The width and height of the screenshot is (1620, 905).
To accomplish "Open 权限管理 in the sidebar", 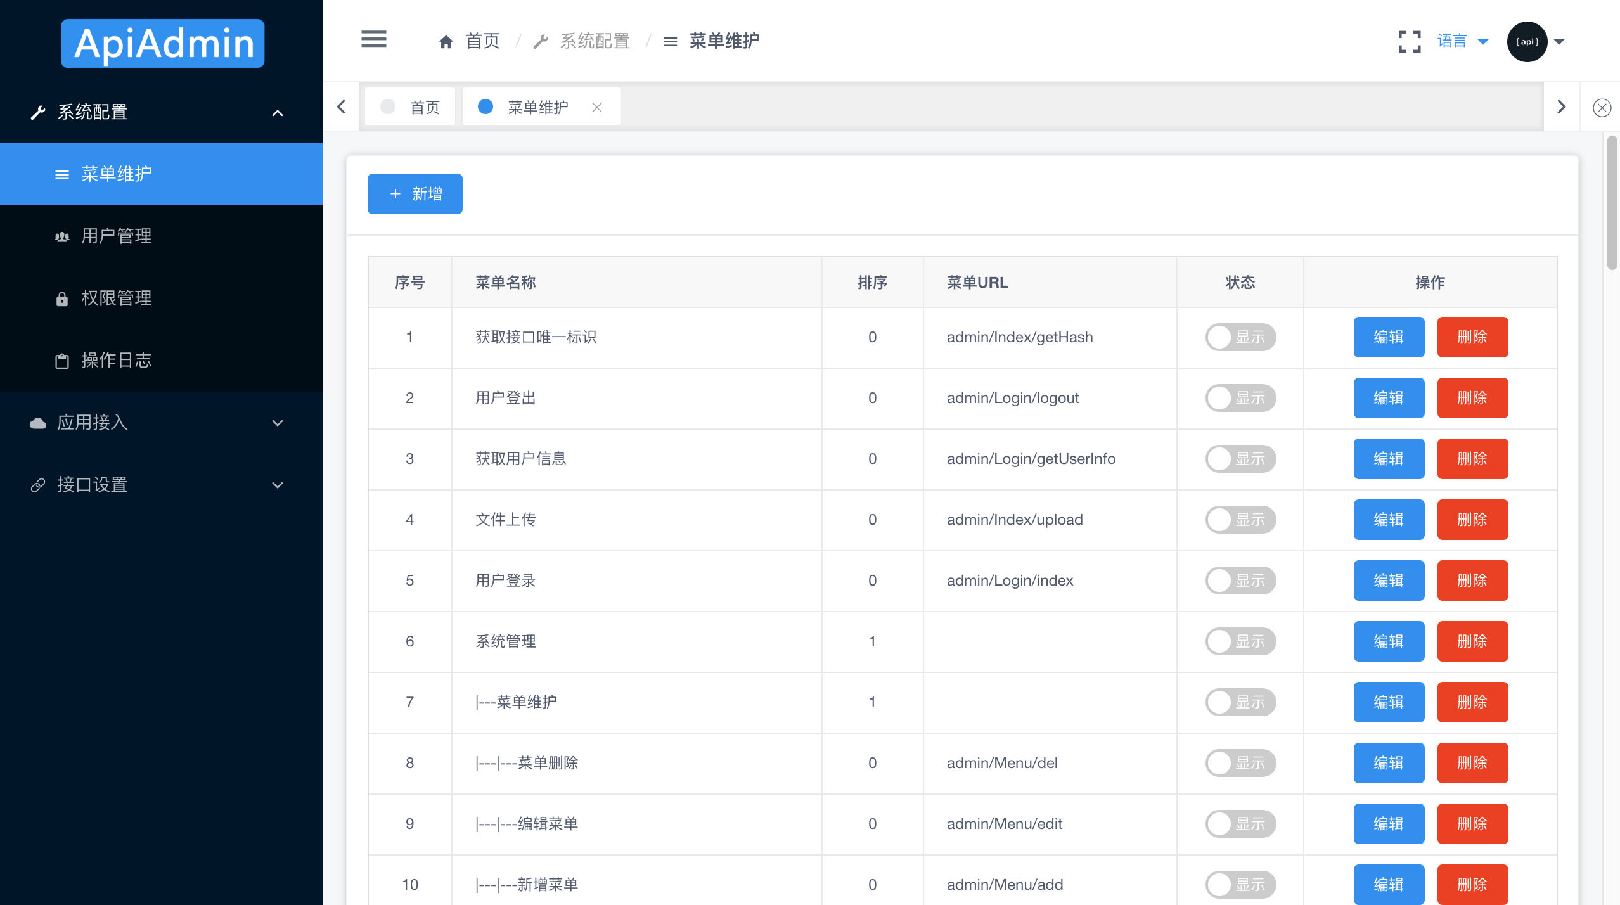I will [x=162, y=298].
